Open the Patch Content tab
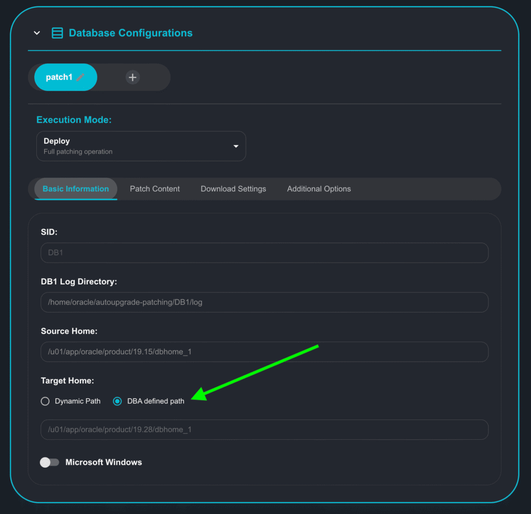531x514 pixels. point(155,189)
